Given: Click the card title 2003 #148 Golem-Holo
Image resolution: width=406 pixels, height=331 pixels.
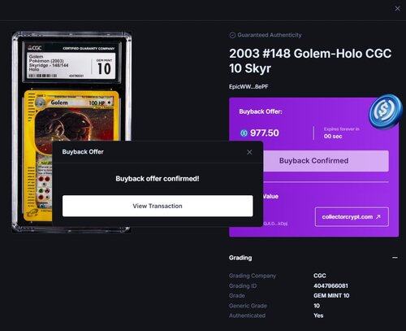Looking at the screenshot, I should click(x=310, y=61).
